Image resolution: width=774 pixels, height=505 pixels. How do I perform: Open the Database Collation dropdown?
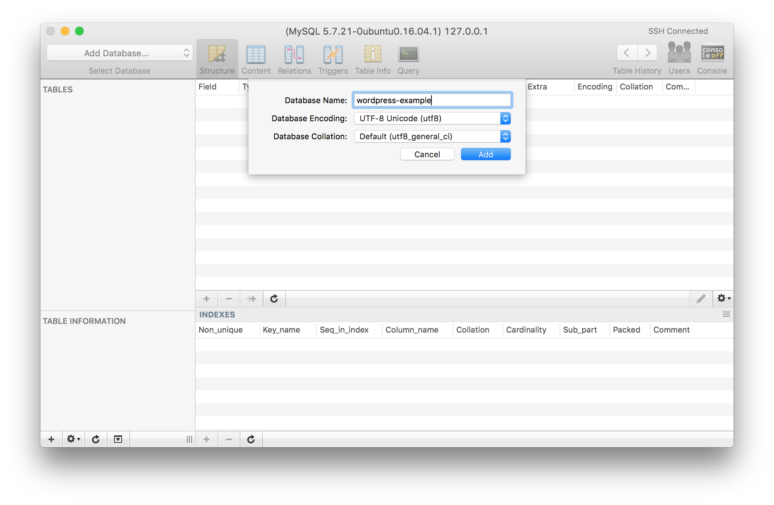(x=432, y=136)
